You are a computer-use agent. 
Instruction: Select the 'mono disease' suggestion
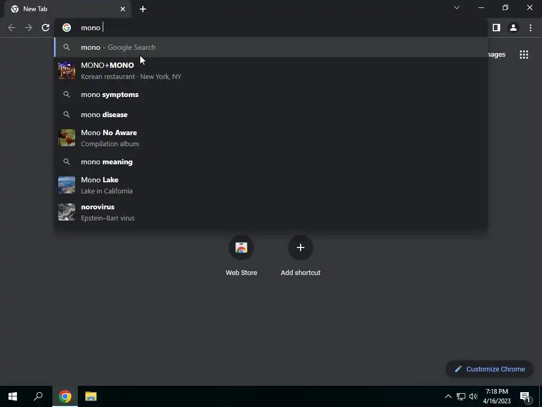pos(271,114)
